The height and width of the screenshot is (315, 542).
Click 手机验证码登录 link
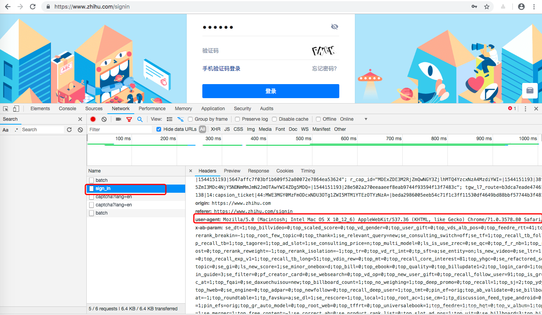point(221,69)
